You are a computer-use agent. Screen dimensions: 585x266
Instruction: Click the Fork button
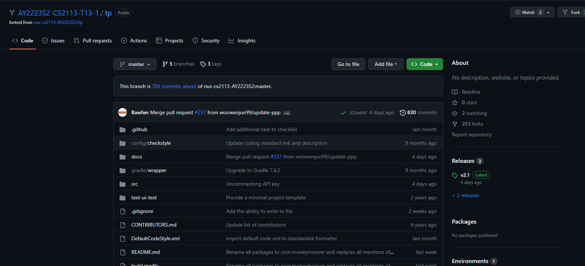[x=571, y=13]
